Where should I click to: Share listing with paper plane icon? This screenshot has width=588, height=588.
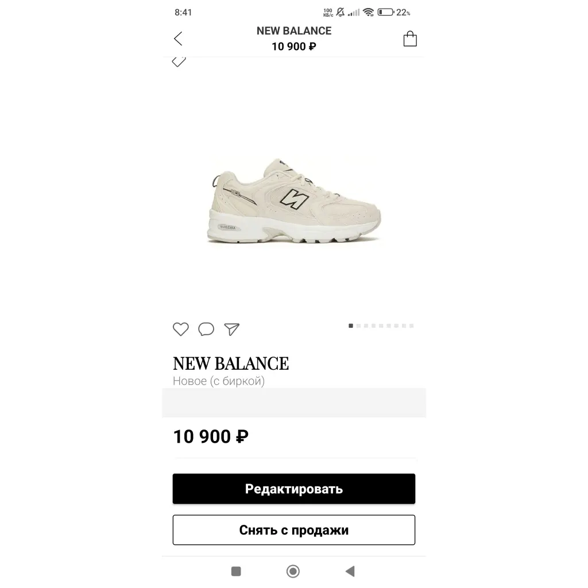click(x=232, y=329)
